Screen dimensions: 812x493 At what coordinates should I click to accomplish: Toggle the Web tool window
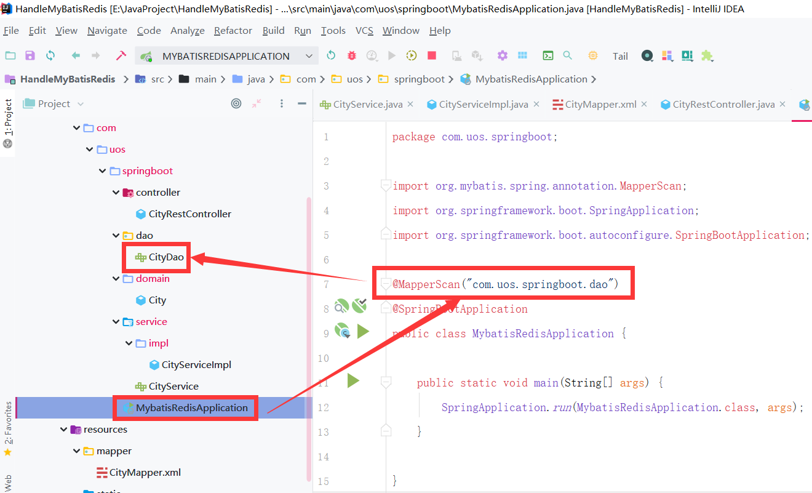[9, 483]
